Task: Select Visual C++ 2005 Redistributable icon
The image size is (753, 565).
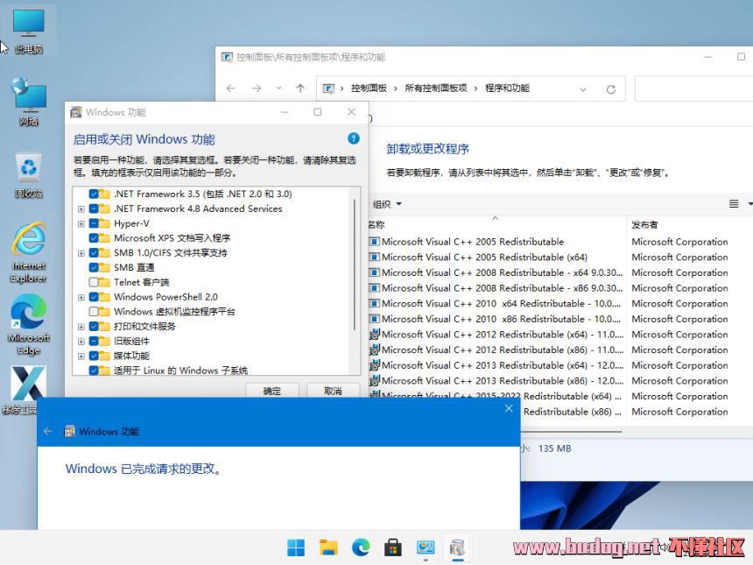Action: coord(375,242)
